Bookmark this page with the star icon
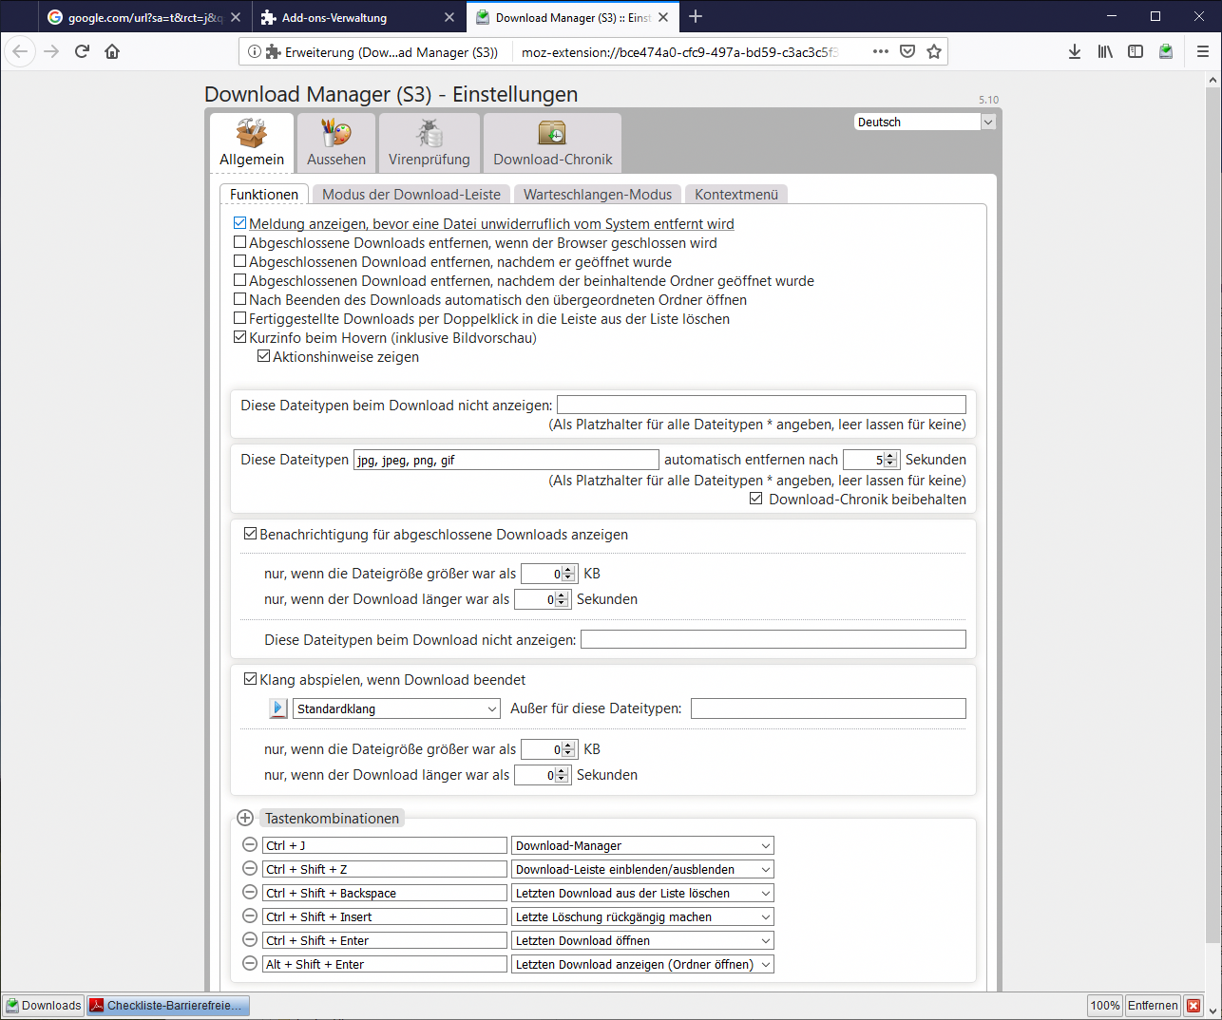This screenshot has width=1222, height=1020. coord(934,51)
